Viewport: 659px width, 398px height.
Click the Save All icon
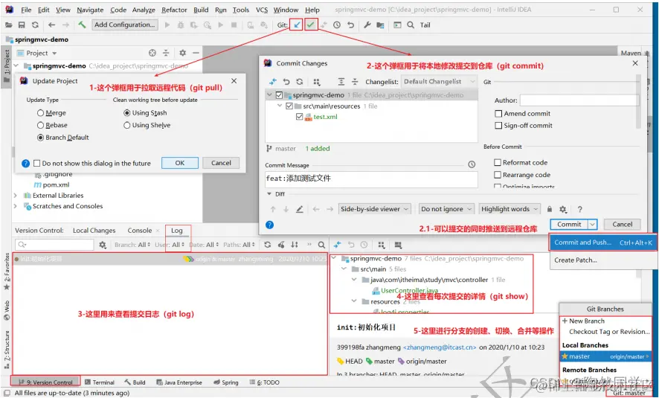pos(22,25)
